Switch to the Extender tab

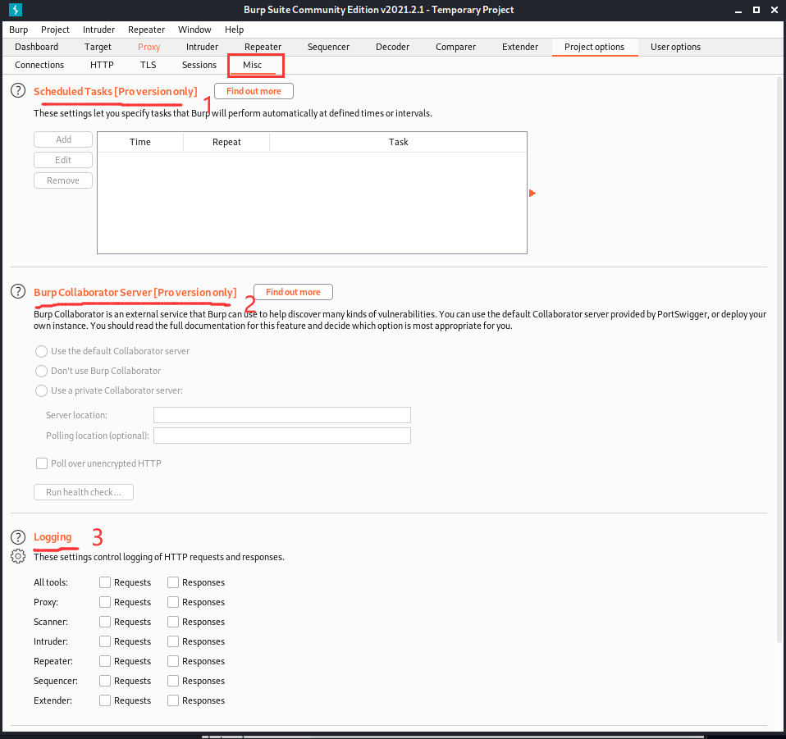[x=520, y=47]
